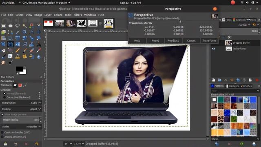The height and width of the screenshot is (147, 261).
Task: Select Normal (Forward) direction radio
Action: pos(4,94)
